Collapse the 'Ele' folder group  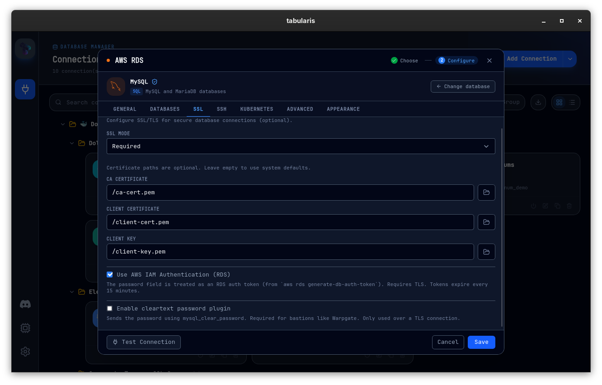point(72,292)
